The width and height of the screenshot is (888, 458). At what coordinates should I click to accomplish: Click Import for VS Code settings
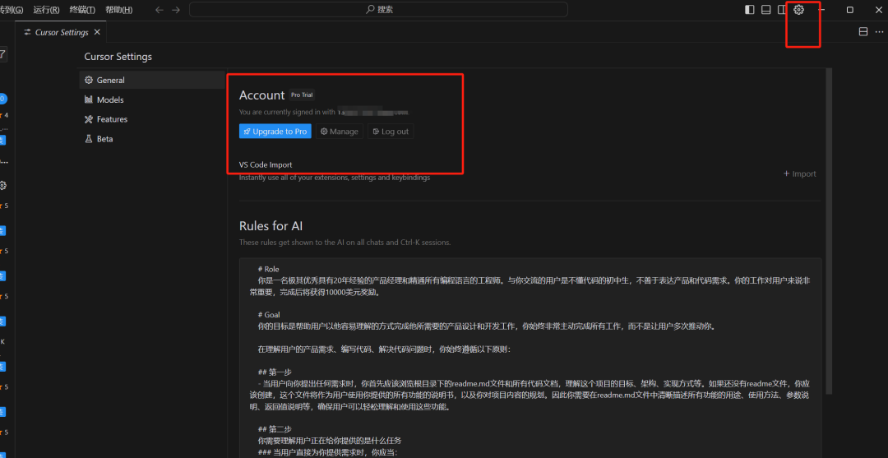799,173
